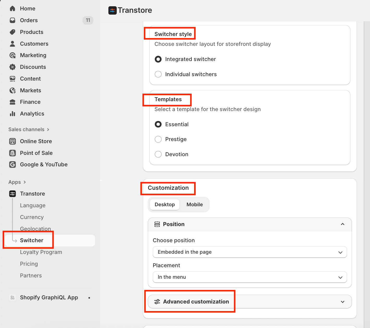Screen dimensions: 370x328
Task: Switch to the Mobile tab
Action: click(x=195, y=205)
